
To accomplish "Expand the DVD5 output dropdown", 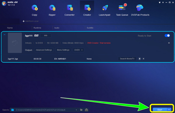I will pos(78,50).
